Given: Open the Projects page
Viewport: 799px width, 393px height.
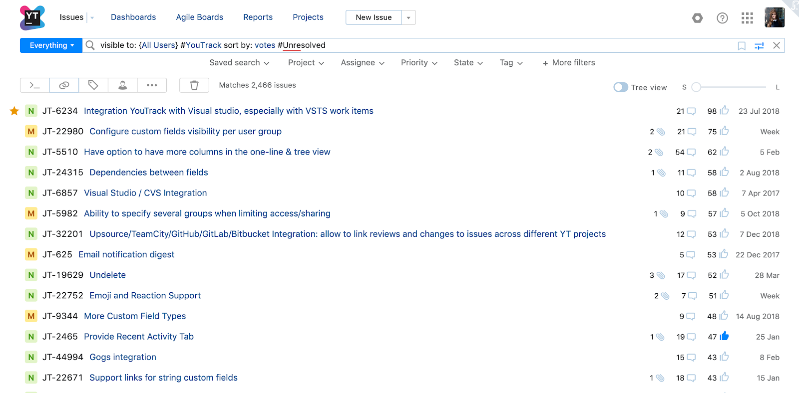Looking at the screenshot, I should point(308,17).
